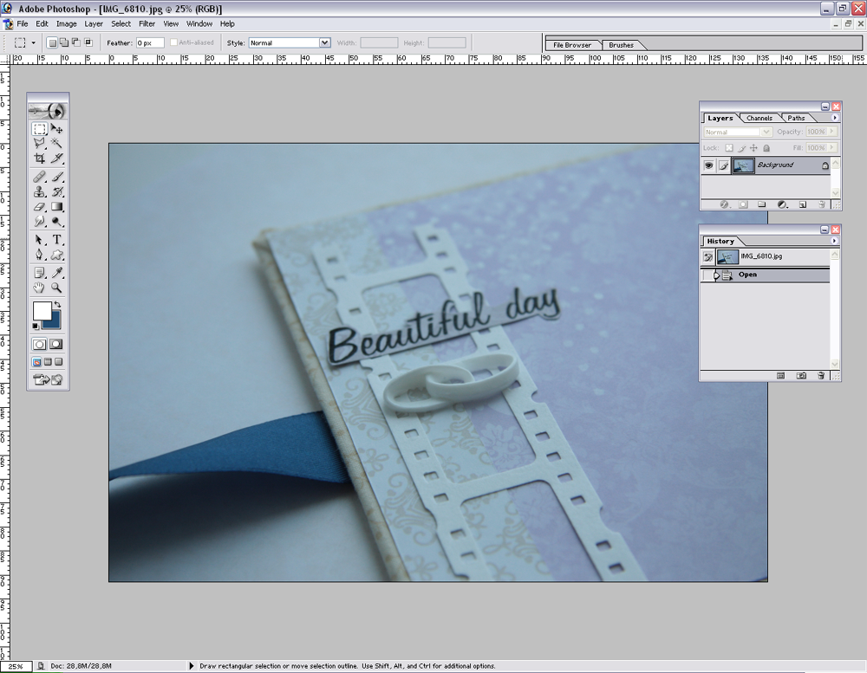Select the Move tool
This screenshot has width=867, height=673.
coord(56,129)
